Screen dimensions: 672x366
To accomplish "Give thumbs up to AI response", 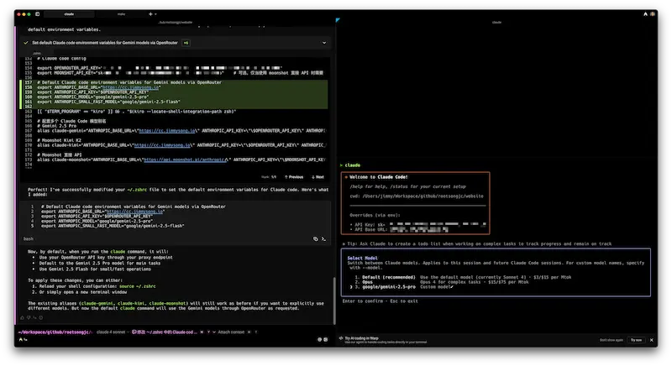I will point(23,317).
